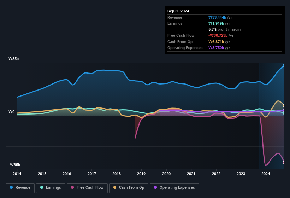Click the Operating Expenses label in tooltip
This screenshot has width=290, height=198.
[x=185, y=48]
